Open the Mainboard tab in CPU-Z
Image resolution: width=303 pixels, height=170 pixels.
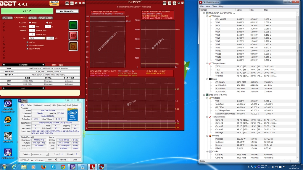pos(38,105)
